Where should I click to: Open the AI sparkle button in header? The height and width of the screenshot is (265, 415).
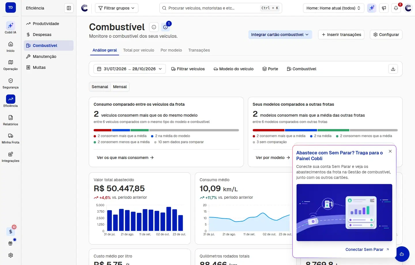coord(372,8)
